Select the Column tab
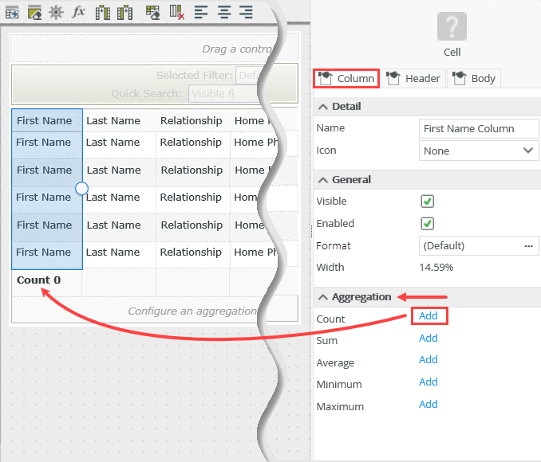This screenshot has height=462, width=541. tap(346, 79)
